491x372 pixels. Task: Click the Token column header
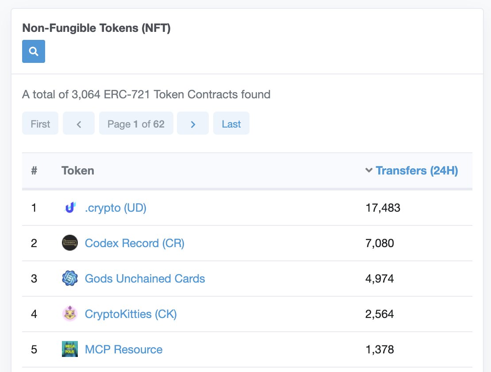pos(78,170)
